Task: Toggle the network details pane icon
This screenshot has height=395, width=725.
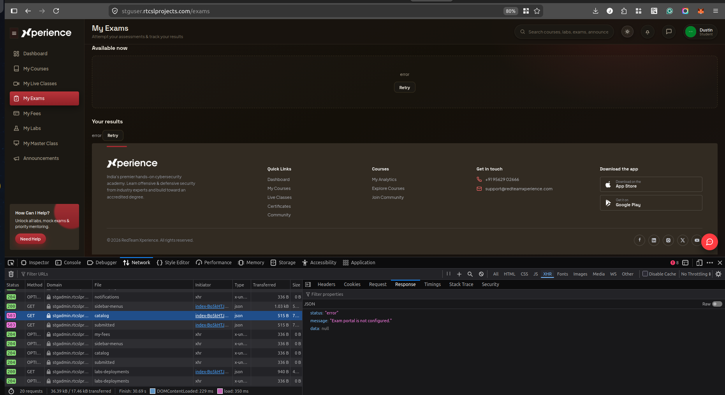Action: tap(308, 284)
